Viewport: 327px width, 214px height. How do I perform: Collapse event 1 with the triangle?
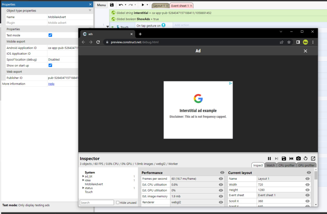click(108, 27)
